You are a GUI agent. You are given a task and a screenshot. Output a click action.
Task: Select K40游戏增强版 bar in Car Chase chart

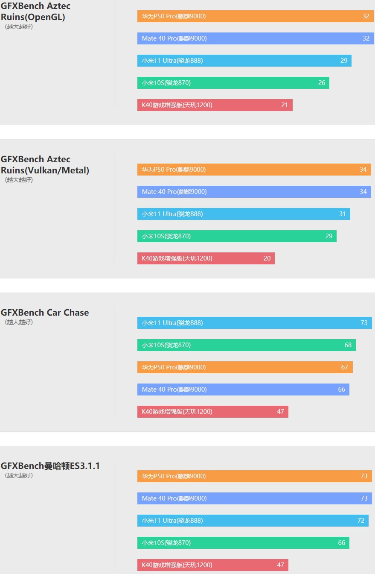coord(213,412)
